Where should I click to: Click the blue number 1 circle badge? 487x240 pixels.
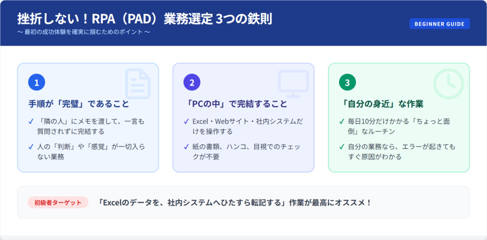point(36,82)
